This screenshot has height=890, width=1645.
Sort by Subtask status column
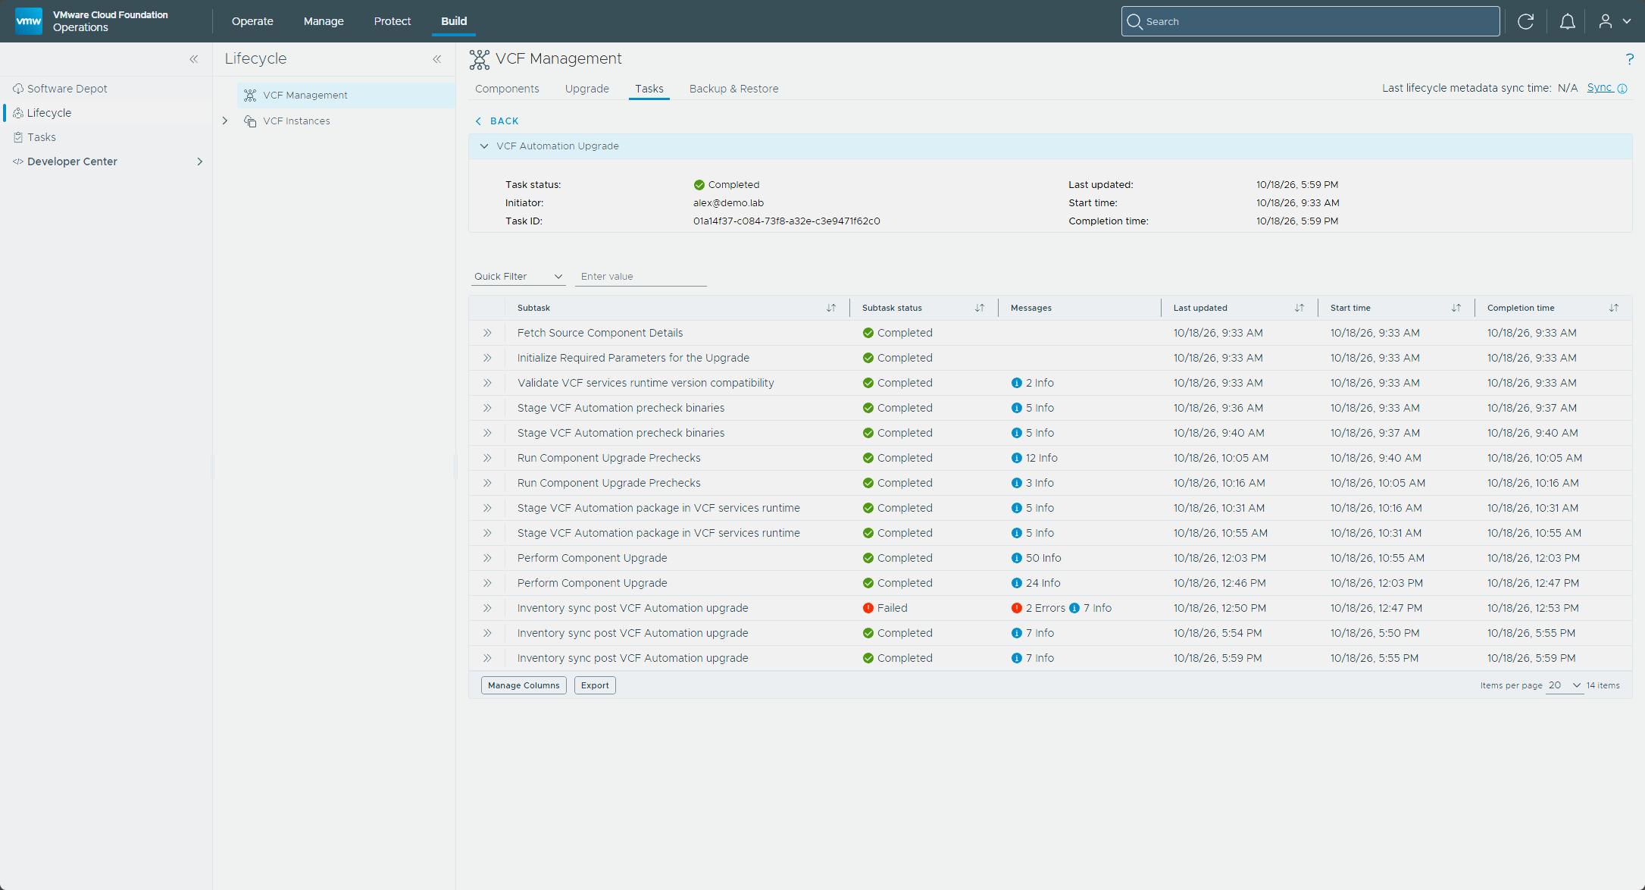(x=980, y=308)
